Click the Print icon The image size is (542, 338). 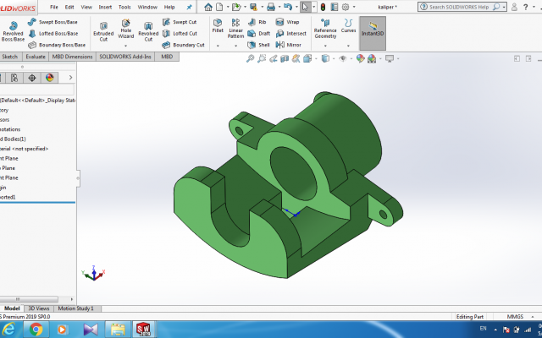click(x=271, y=7)
